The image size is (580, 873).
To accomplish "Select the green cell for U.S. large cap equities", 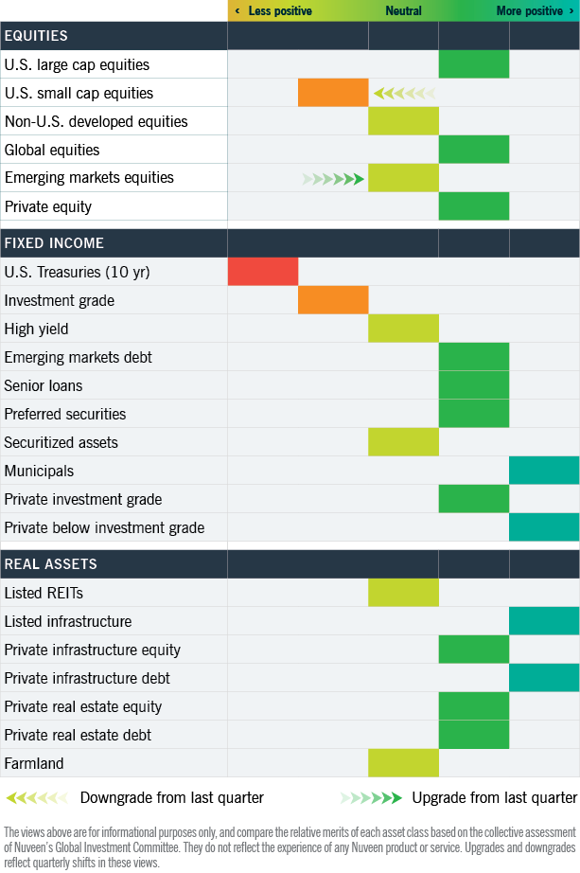I will tap(474, 64).
